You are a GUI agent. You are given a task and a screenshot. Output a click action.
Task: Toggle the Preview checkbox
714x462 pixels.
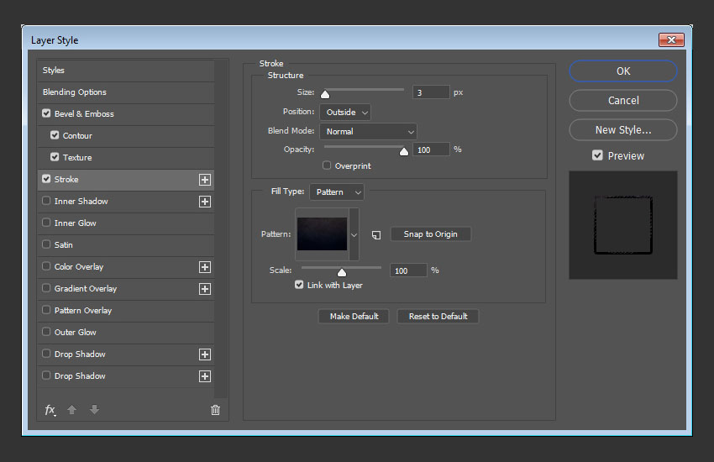tap(597, 155)
